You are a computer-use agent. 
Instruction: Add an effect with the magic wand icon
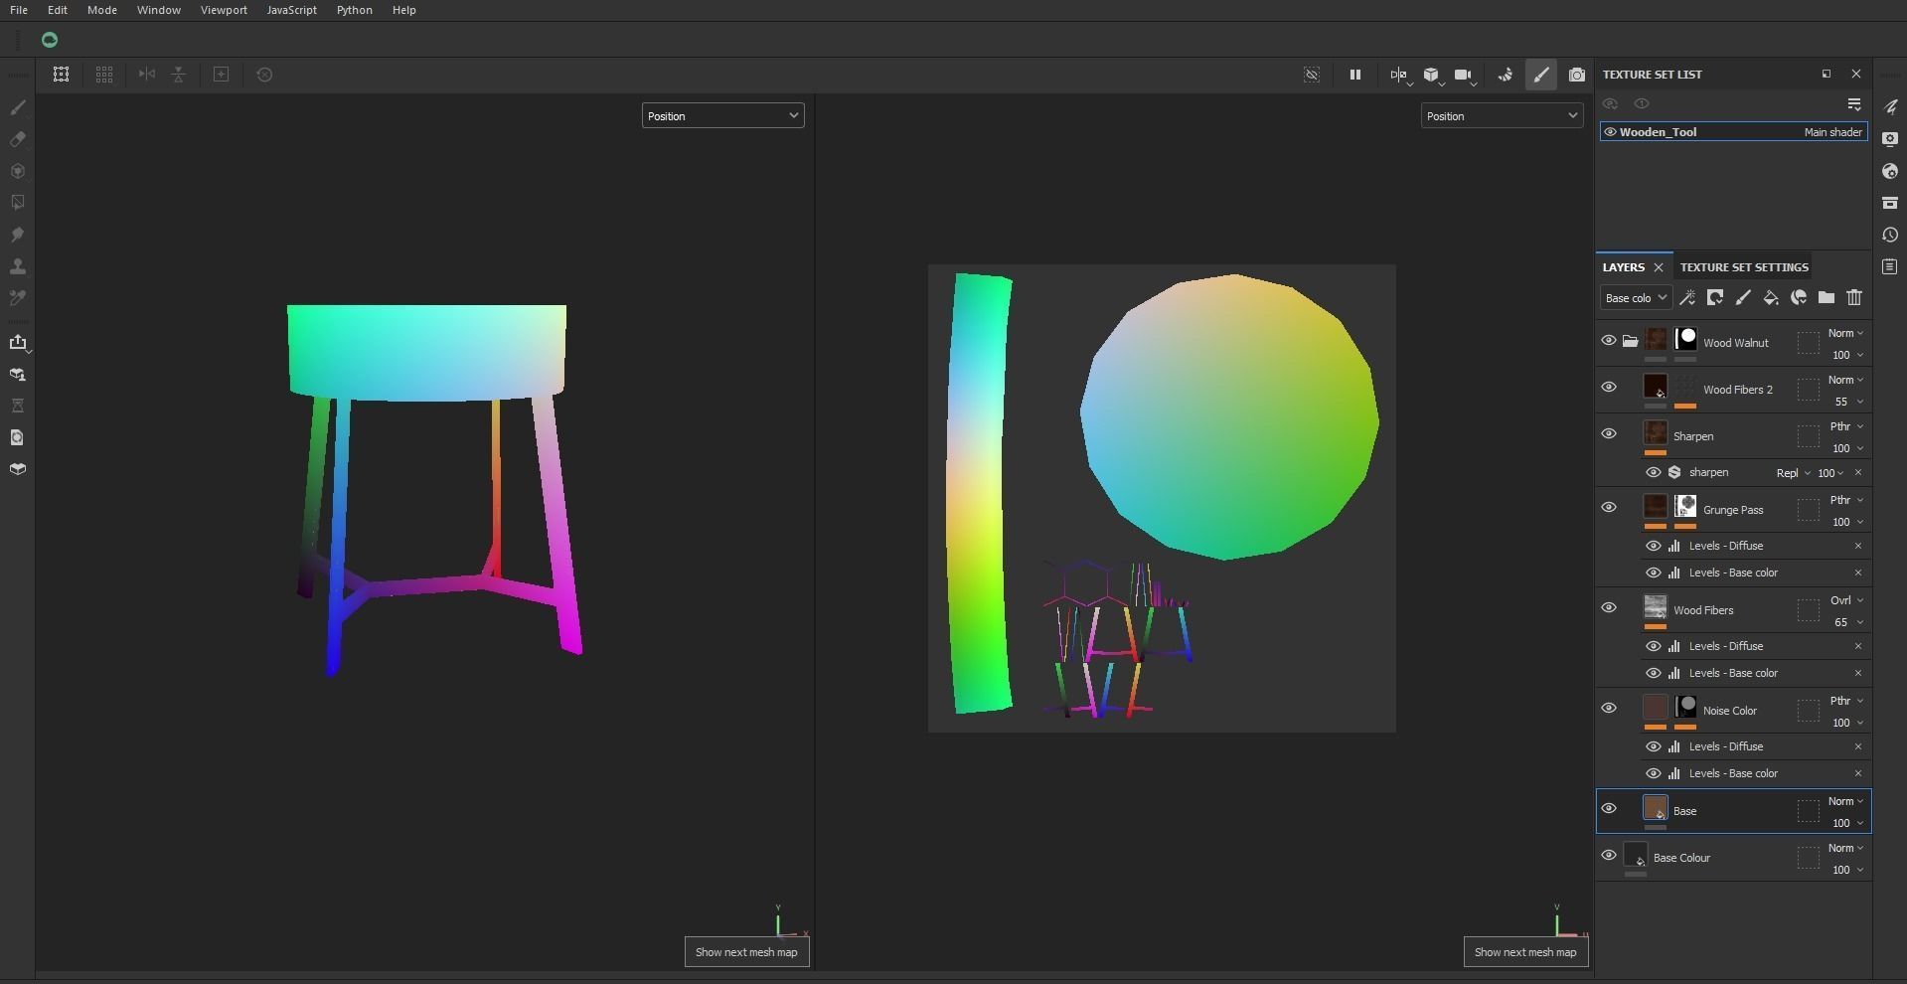tap(1687, 297)
